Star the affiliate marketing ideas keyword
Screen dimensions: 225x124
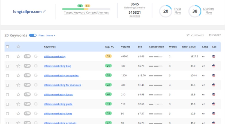[x=18, y=114]
